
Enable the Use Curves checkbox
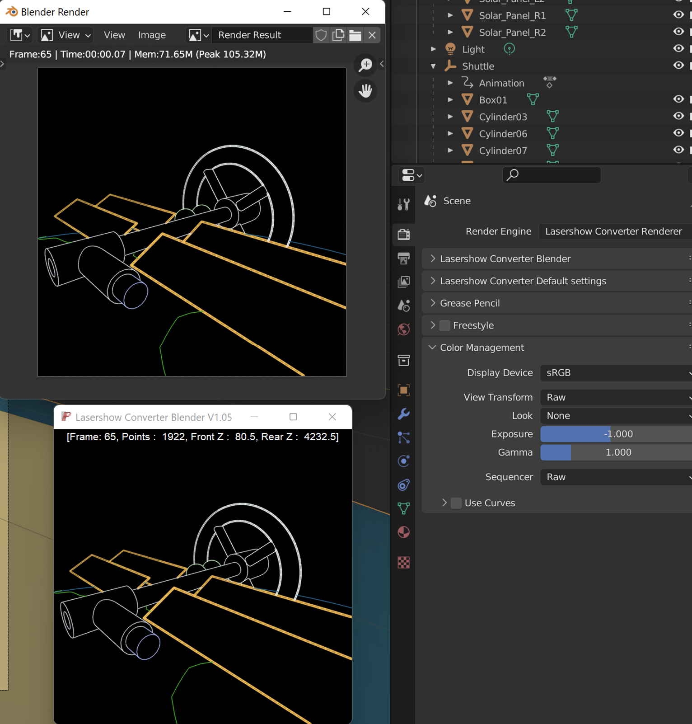pos(457,503)
